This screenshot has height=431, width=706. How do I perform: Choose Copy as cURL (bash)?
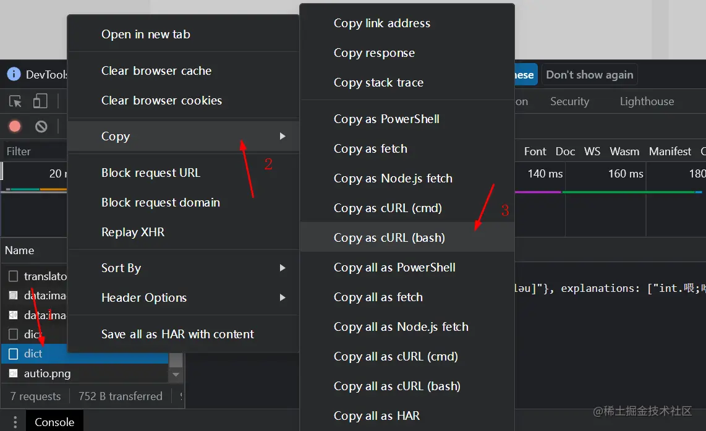coord(389,238)
